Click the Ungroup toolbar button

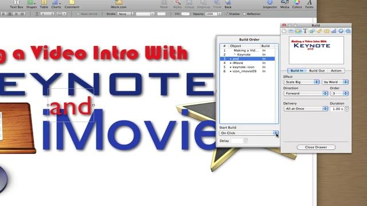[x=204, y=4]
